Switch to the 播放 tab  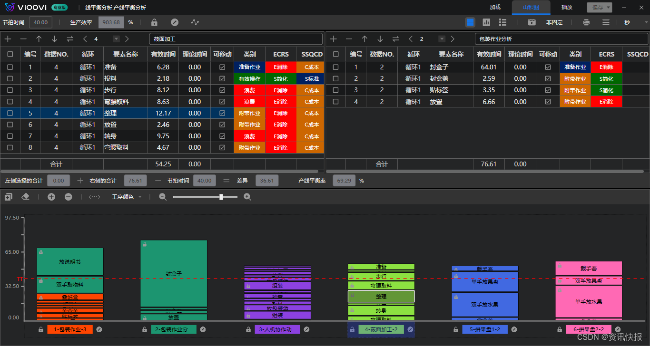(x=567, y=7)
